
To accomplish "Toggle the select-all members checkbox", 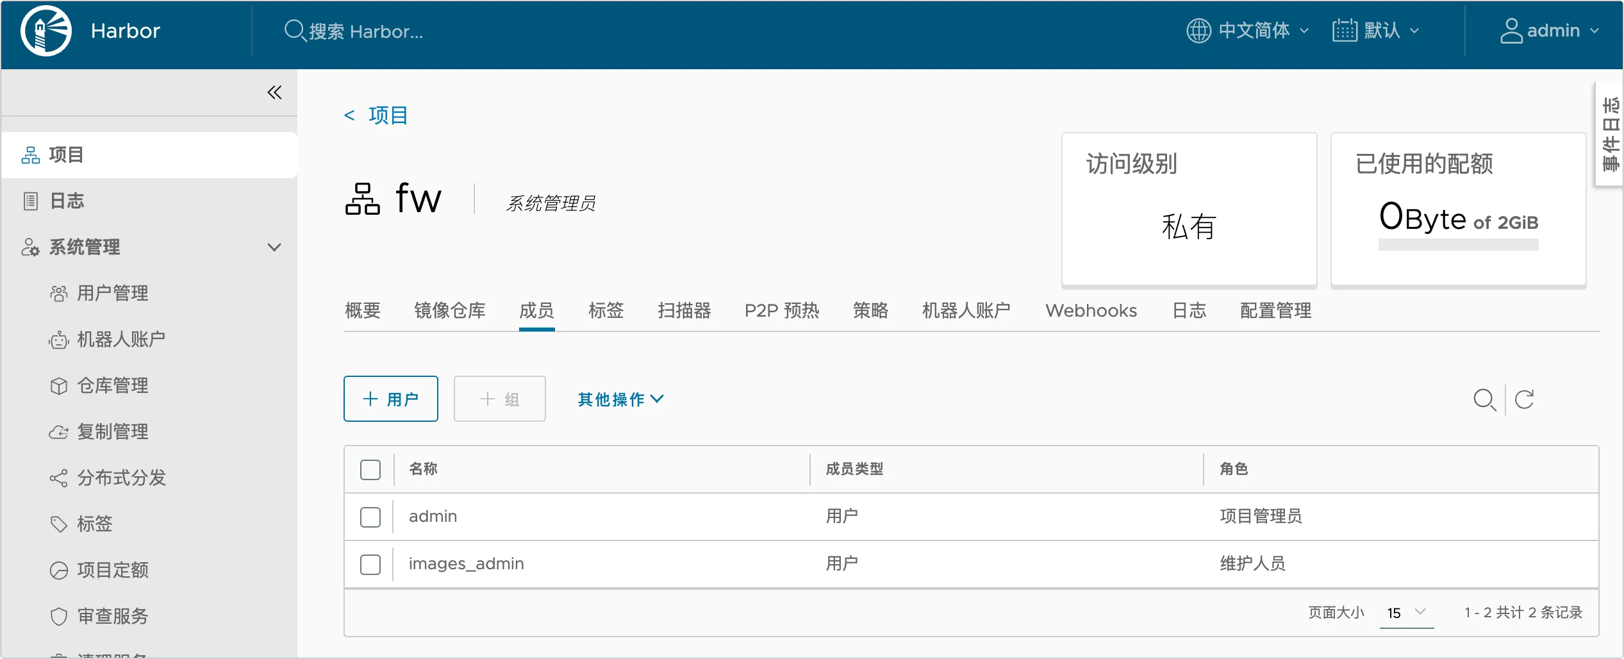I will click(x=370, y=470).
